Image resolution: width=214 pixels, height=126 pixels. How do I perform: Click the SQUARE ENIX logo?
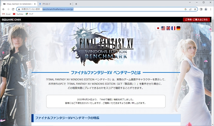click(11, 20)
